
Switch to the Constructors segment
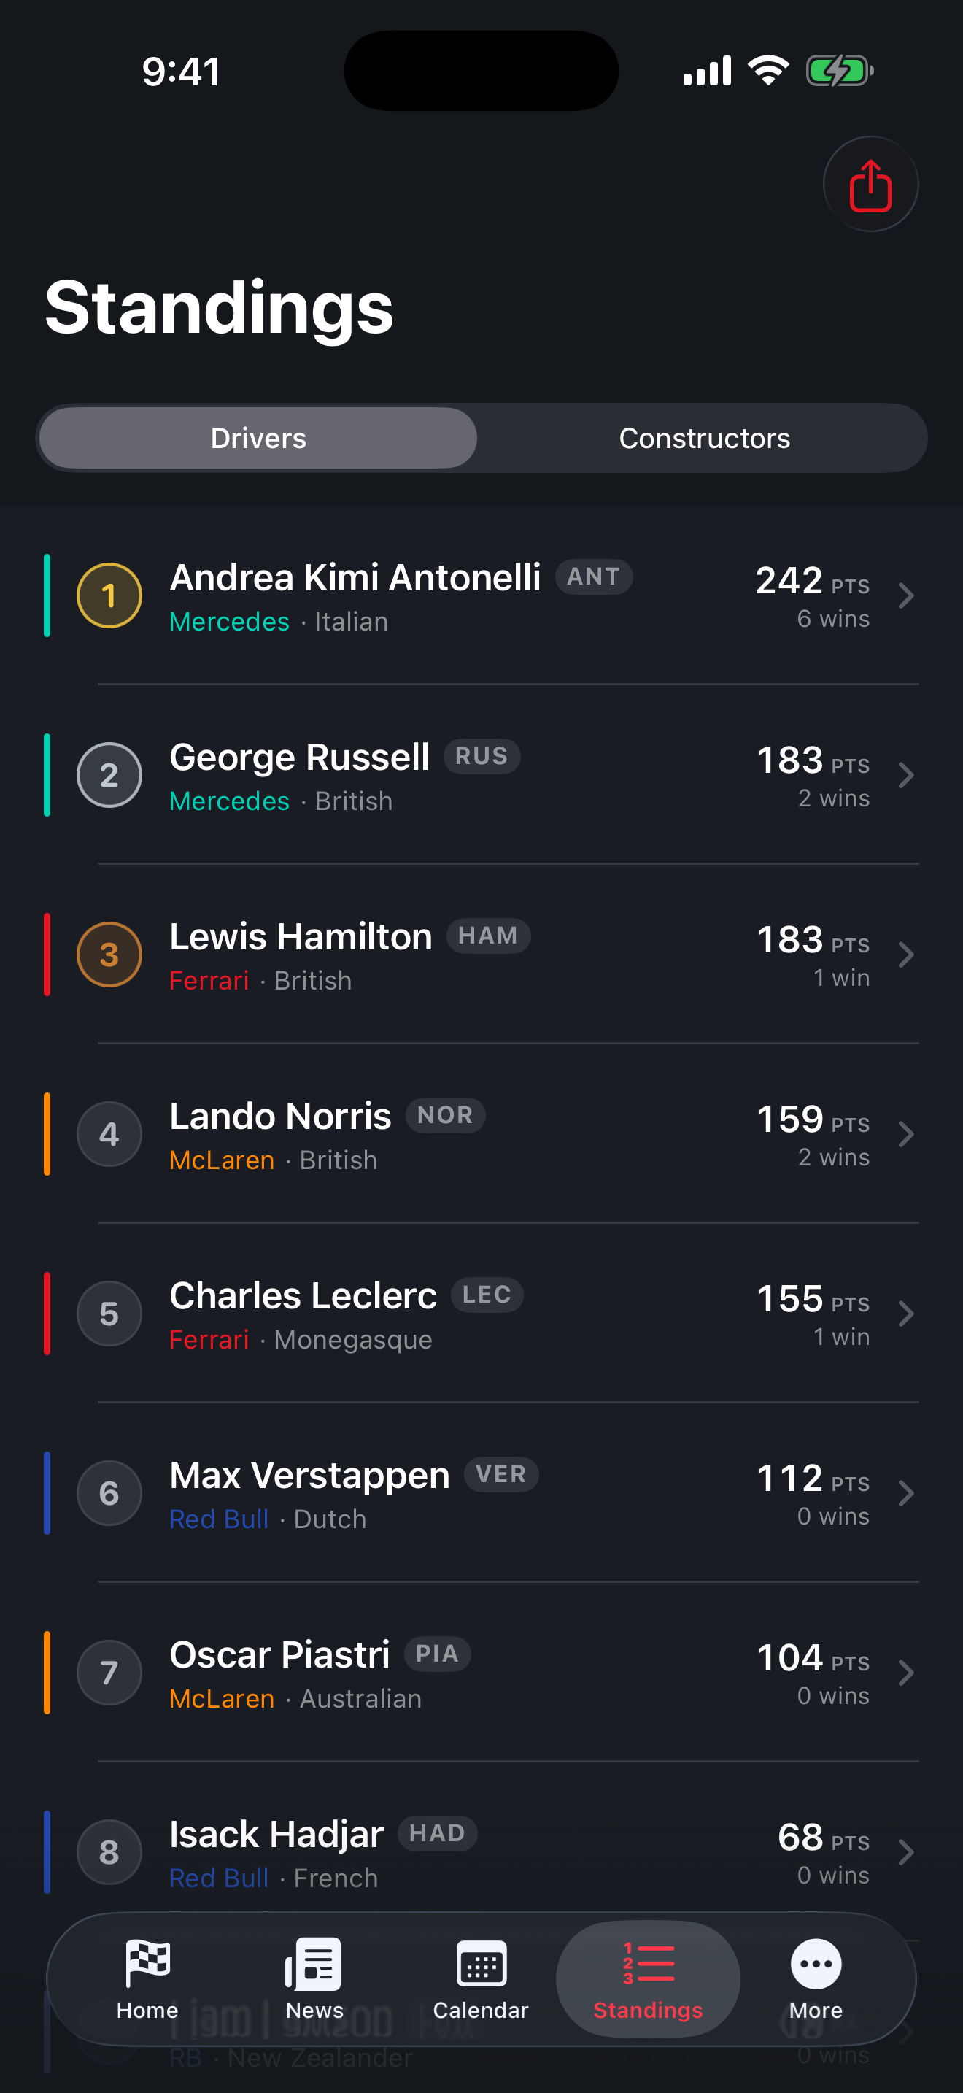pyautogui.click(x=704, y=438)
